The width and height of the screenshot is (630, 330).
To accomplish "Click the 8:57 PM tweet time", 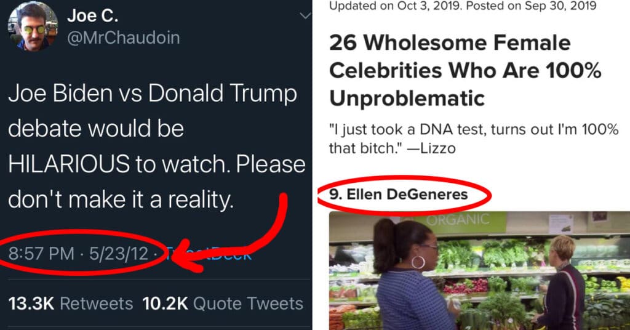I will point(41,252).
